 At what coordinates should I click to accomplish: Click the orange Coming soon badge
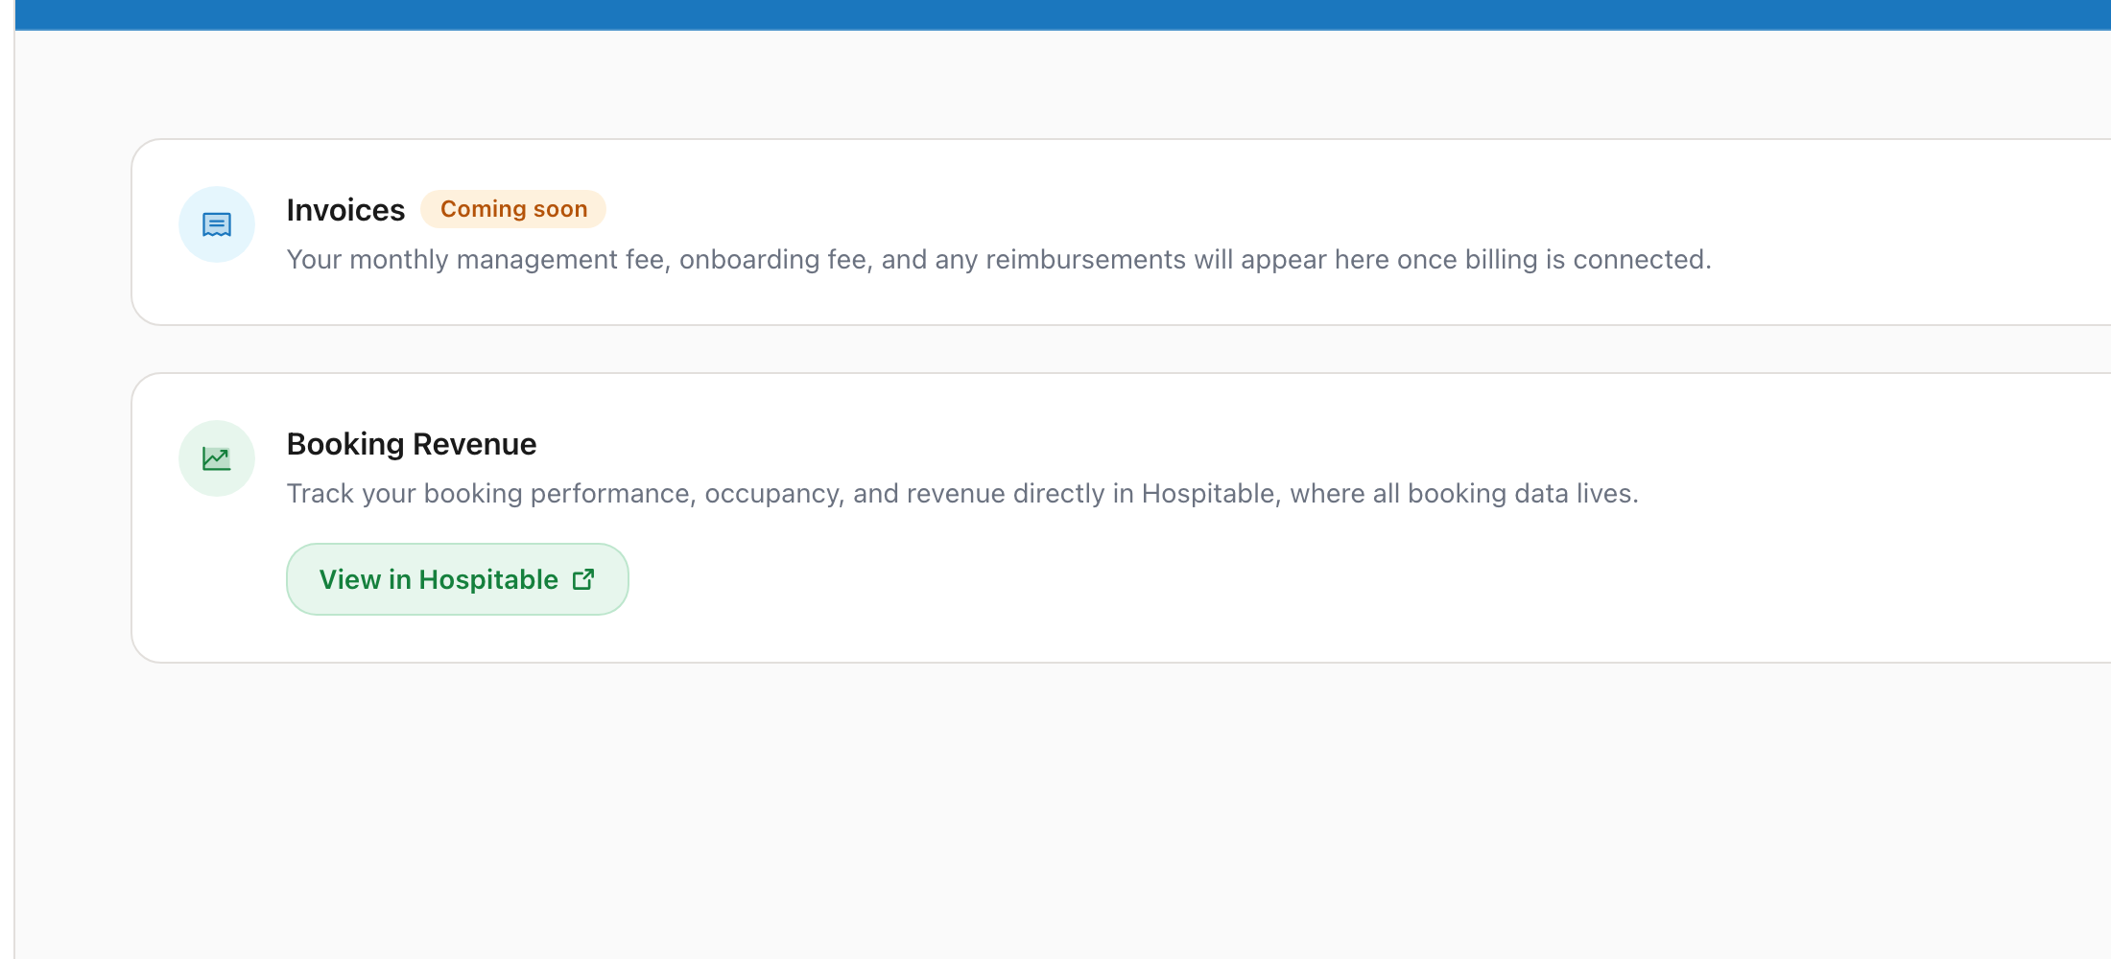[x=512, y=208]
